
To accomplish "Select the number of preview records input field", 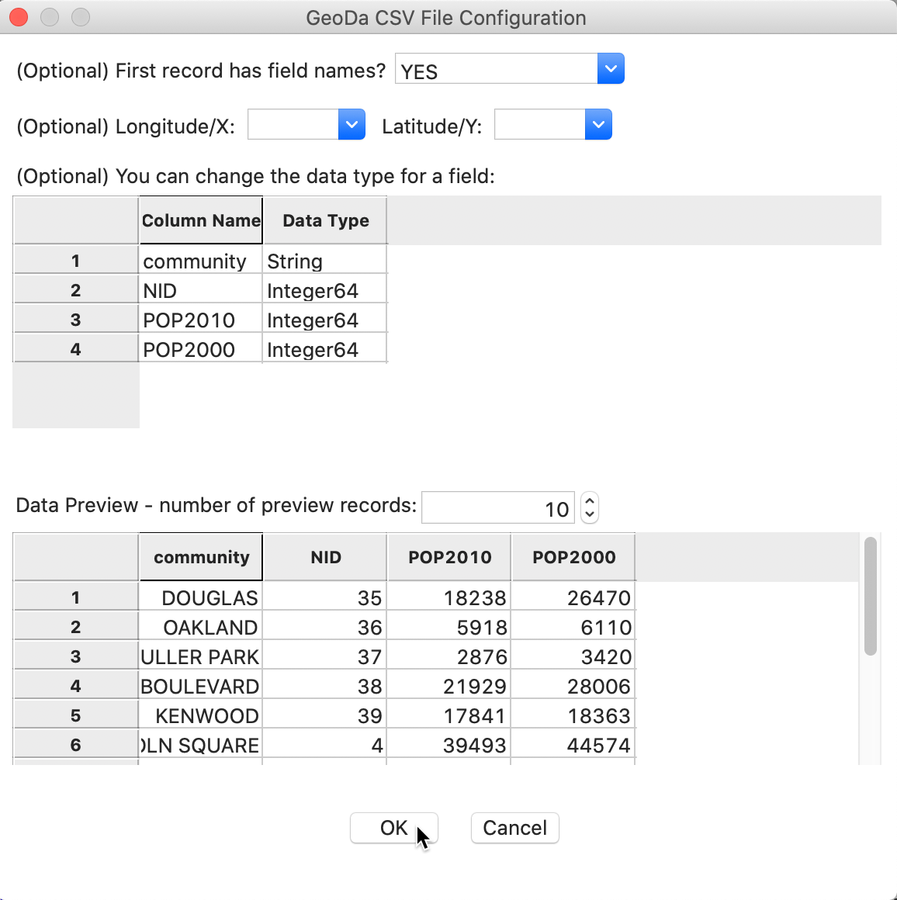I will point(497,507).
